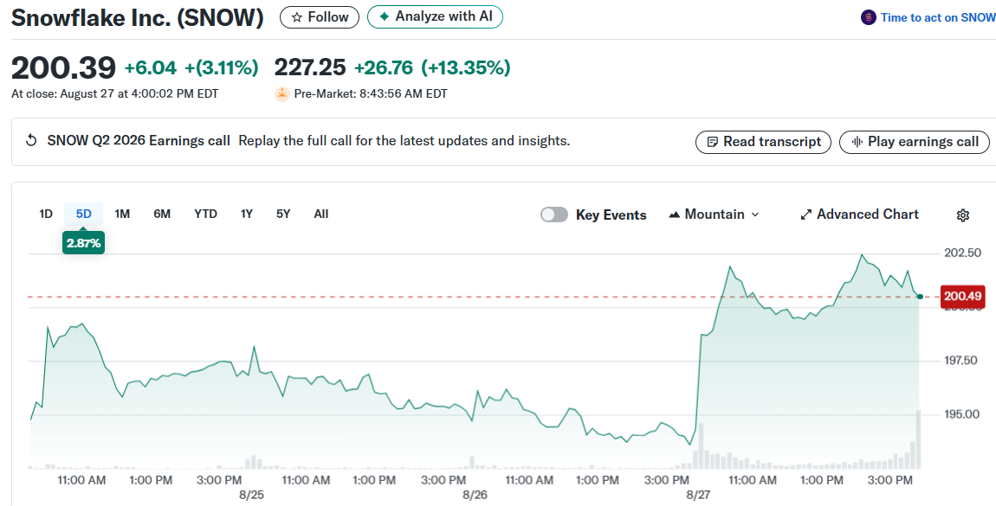Screen dimensions: 996x506
Task: Click the 'Pre-Market: 8:43:56 AM EDT' text
Action: click(371, 93)
